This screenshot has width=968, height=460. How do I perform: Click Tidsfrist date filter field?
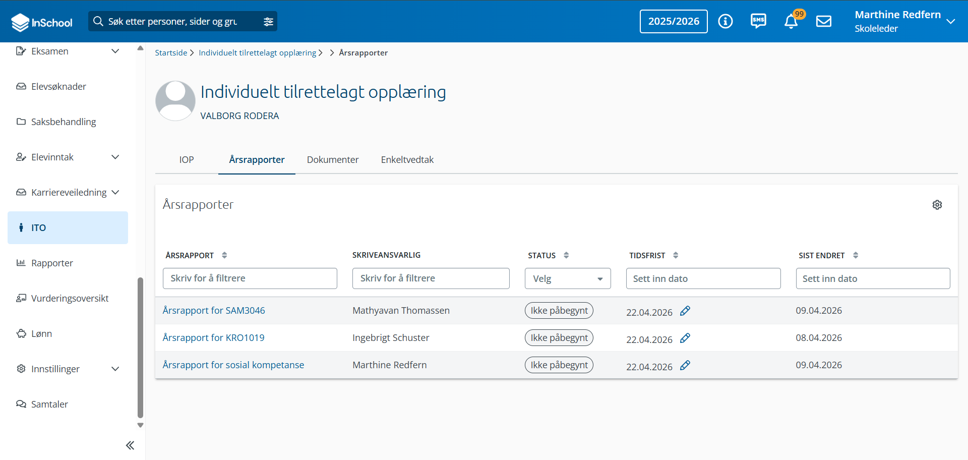coord(703,278)
